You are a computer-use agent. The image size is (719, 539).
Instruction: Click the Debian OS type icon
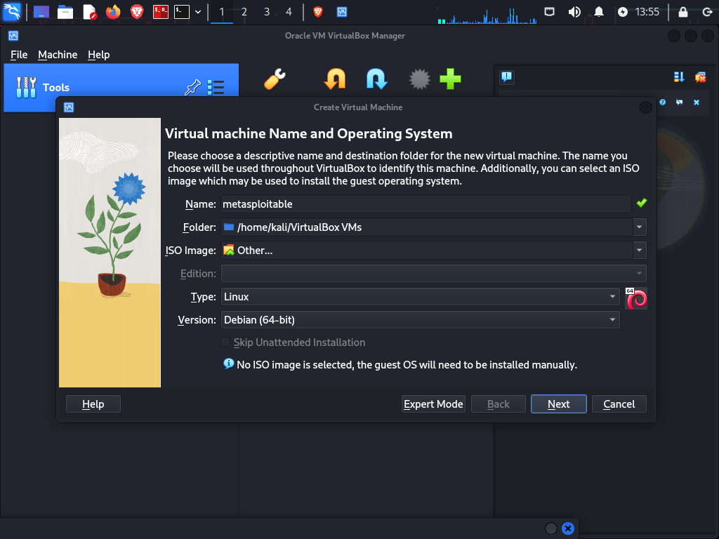(636, 298)
